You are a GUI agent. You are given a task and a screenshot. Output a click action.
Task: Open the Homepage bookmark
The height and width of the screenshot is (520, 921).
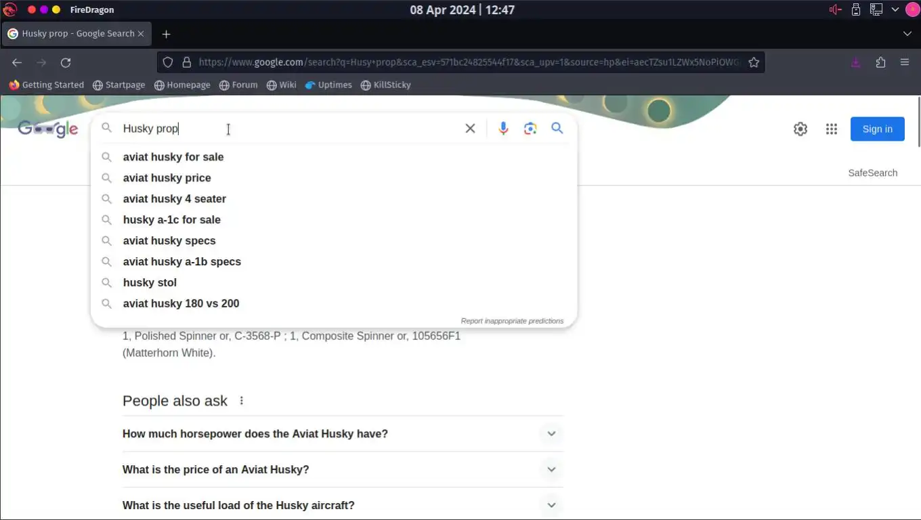coord(182,85)
